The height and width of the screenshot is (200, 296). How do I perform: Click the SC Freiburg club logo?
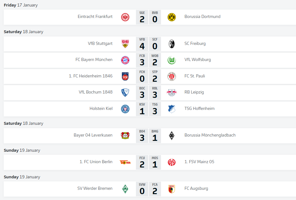(171, 44)
